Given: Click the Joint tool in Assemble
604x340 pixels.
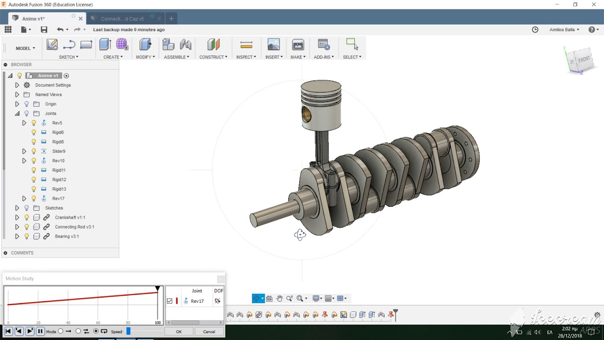Looking at the screenshot, I should click(185, 44).
